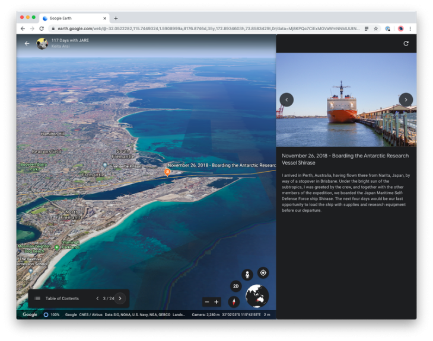The height and width of the screenshot is (341, 433).
Task: Click the North Fremantle map label
Action: 71,215
